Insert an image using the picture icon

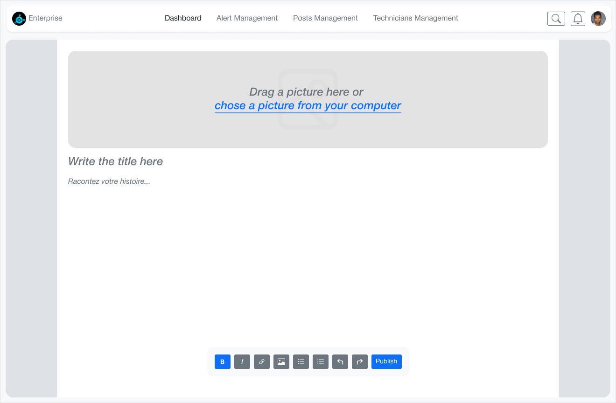281,361
